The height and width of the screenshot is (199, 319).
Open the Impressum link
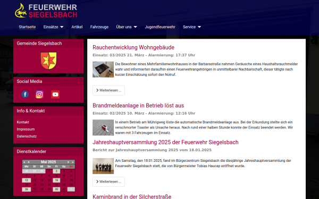coord(26,129)
